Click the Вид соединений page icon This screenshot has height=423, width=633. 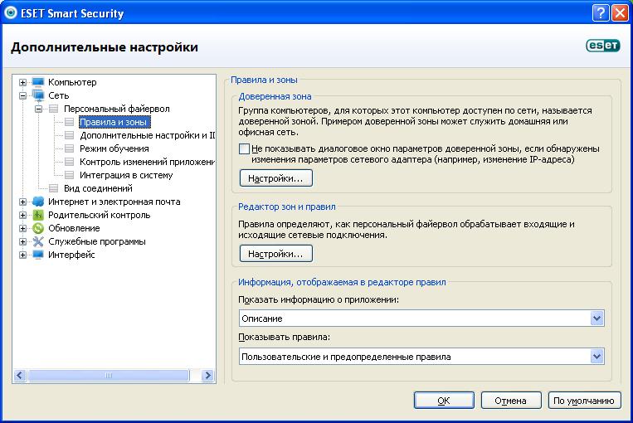coord(53,188)
